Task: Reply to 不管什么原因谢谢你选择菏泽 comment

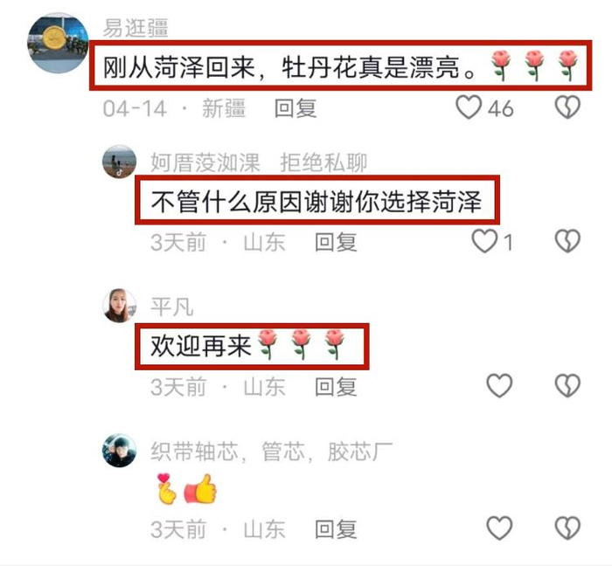Action: [x=336, y=242]
